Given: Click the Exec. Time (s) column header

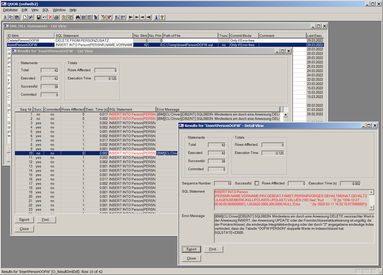Looking at the screenshot, I should click(97, 109).
